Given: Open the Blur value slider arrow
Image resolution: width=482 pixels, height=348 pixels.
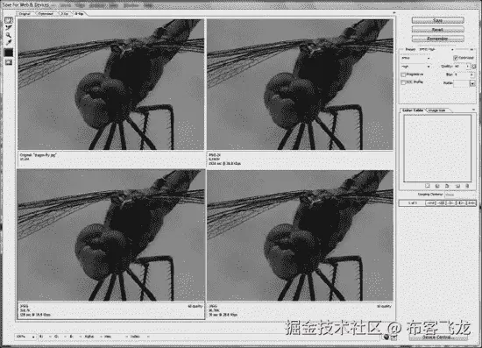Looking at the screenshot, I should tap(471, 75).
